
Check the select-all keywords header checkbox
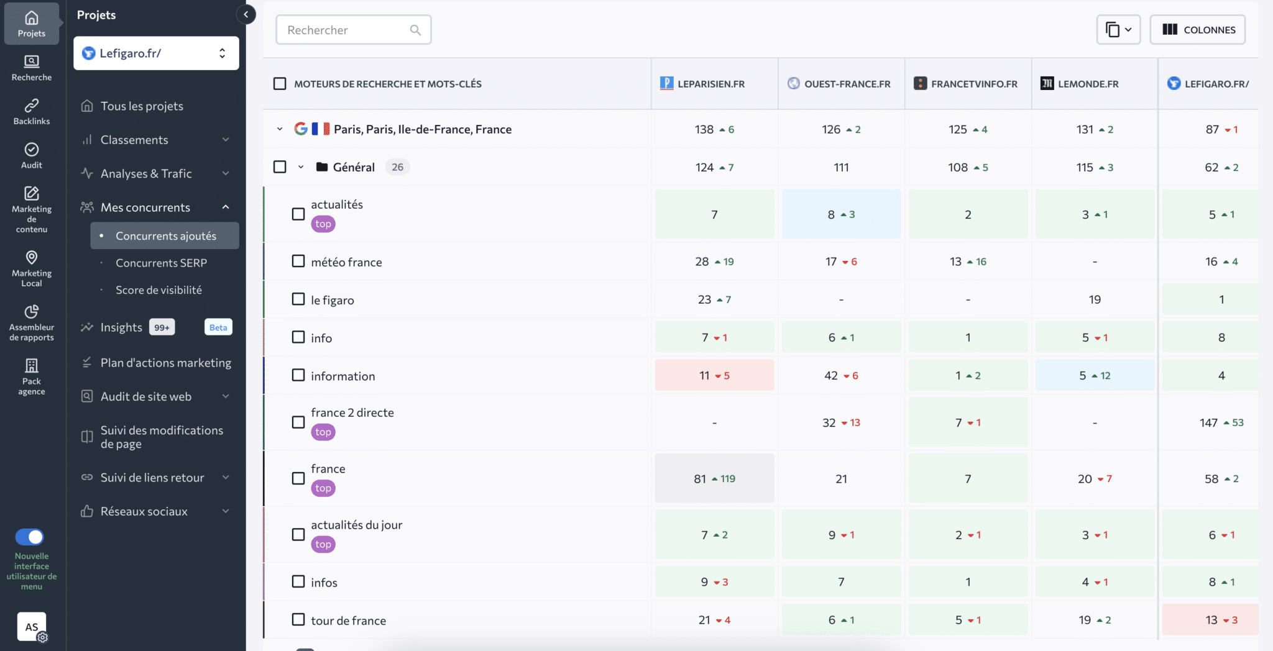point(280,83)
